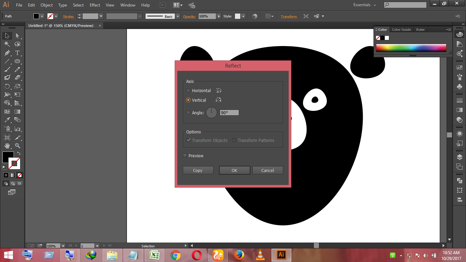Open the Essentials workspace switcher
The height and width of the screenshot is (262, 466).
(x=364, y=5)
